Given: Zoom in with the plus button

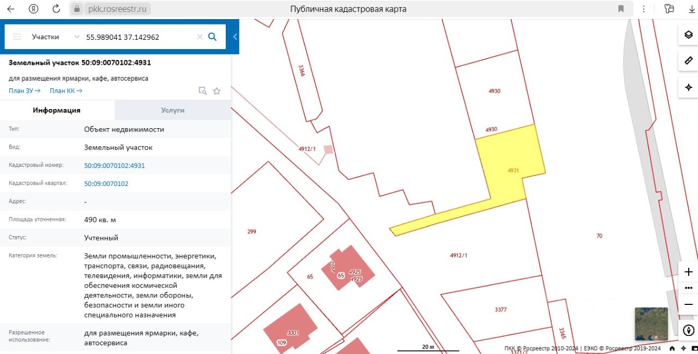Looking at the screenshot, I should tap(688, 272).
